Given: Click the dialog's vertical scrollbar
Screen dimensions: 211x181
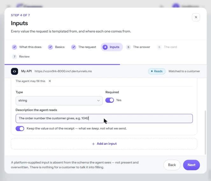Looking at the screenshot, I should point(205,132).
